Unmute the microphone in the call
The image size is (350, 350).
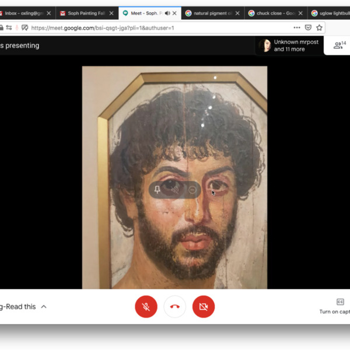(x=146, y=307)
